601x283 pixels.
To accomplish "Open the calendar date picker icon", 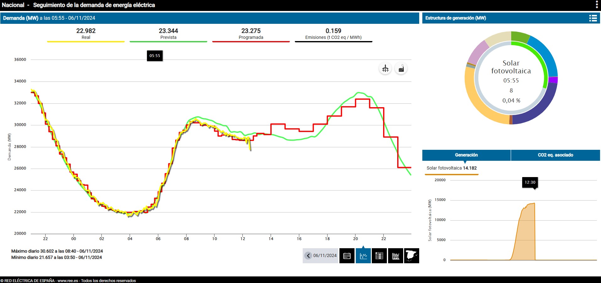I will (x=347, y=256).
